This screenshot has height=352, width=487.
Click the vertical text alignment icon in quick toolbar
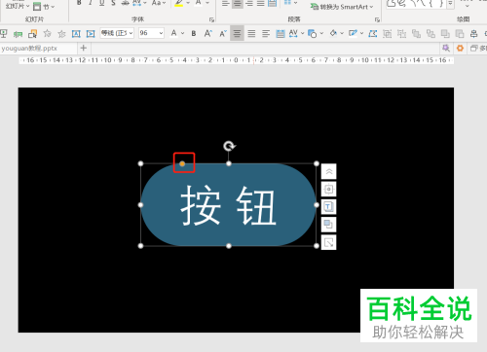(x=281, y=33)
